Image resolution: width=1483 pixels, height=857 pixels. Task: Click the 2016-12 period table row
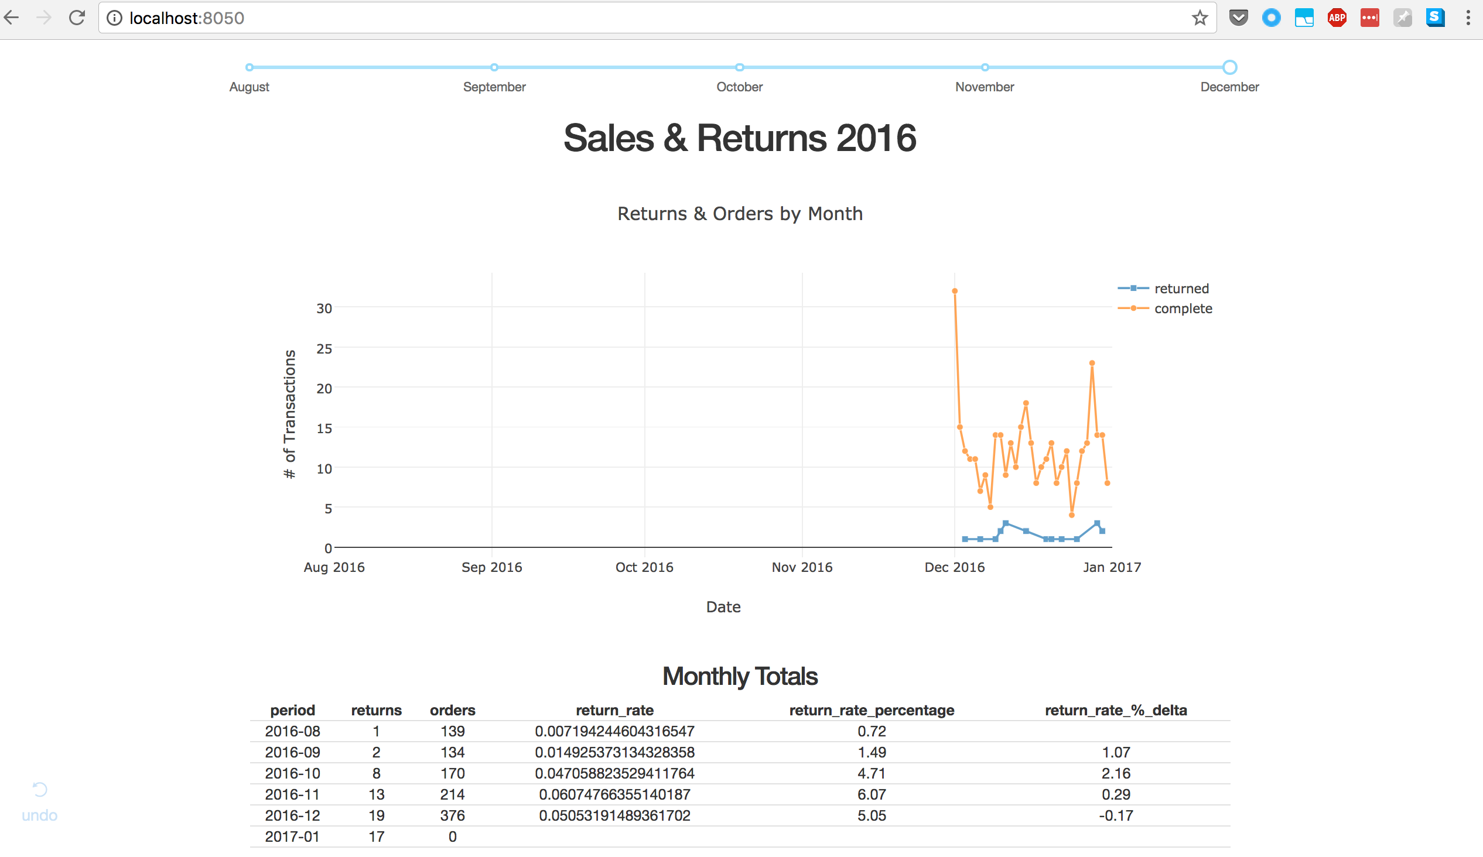[x=292, y=816]
